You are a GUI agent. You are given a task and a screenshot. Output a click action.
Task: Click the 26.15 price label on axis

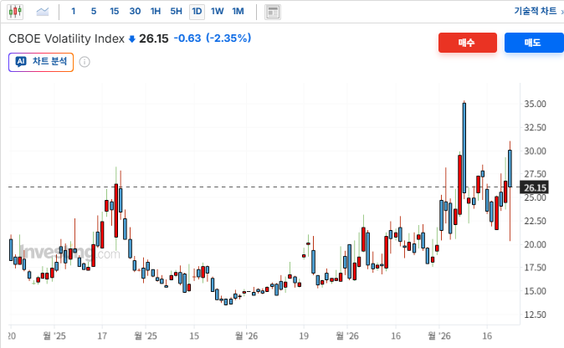click(x=534, y=187)
